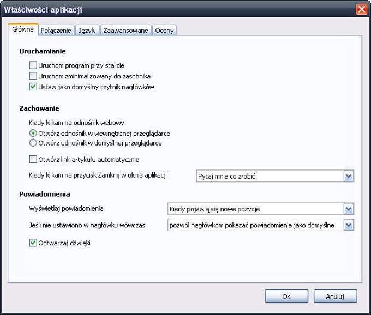Confirm settings with Ok button
371x315 pixels.
(x=286, y=296)
